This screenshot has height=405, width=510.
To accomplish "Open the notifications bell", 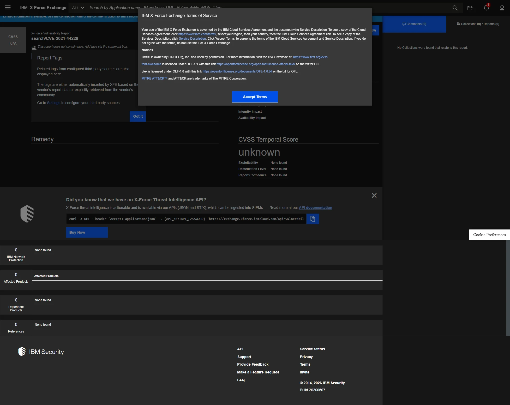I will pos(487,7).
